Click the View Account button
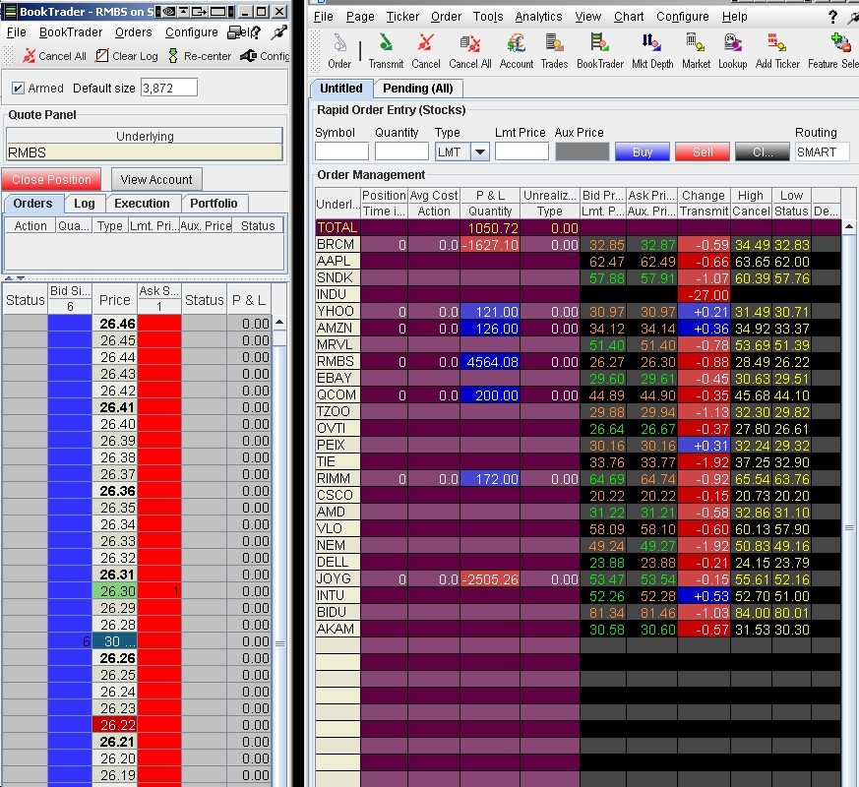This screenshot has height=787, width=859. pos(156,179)
